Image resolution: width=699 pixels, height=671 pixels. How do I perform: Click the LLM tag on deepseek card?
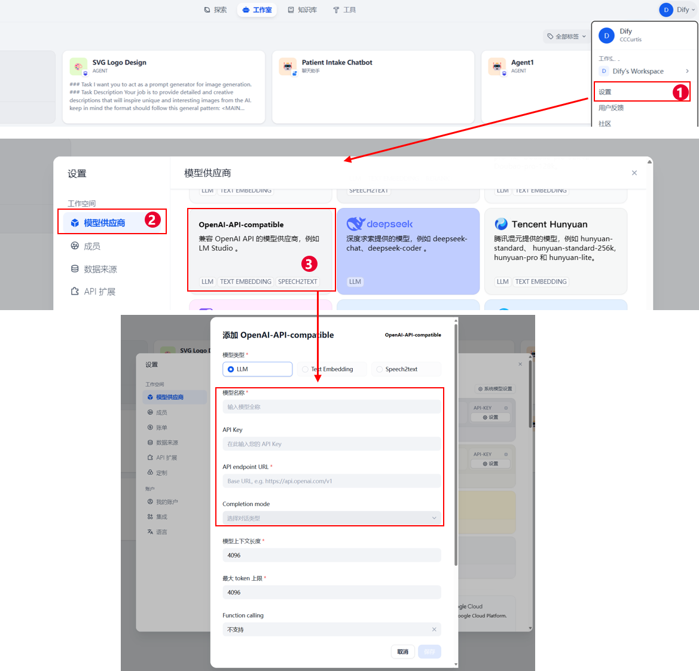point(355,281)
